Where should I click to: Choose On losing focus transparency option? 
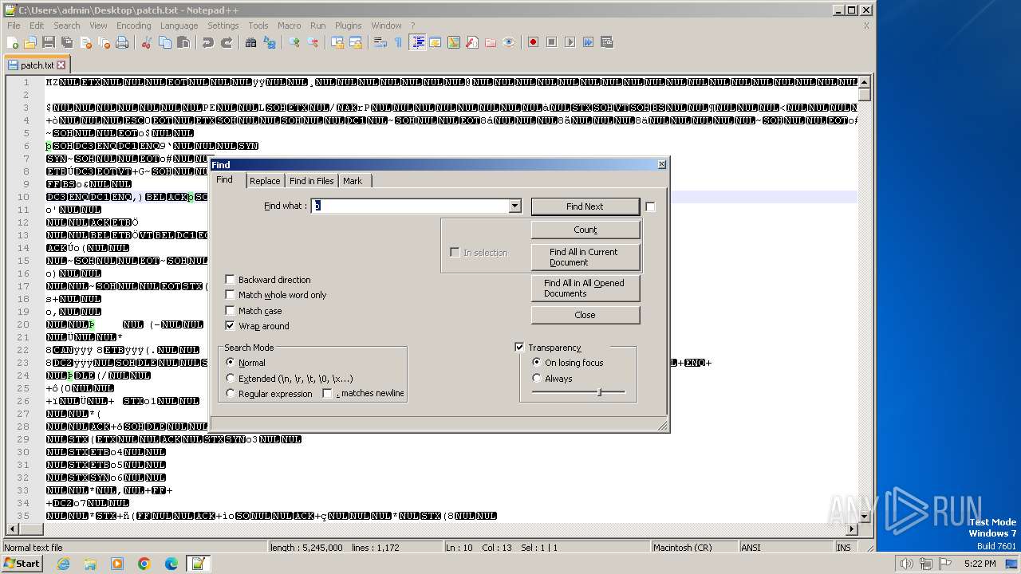(537, 363)
